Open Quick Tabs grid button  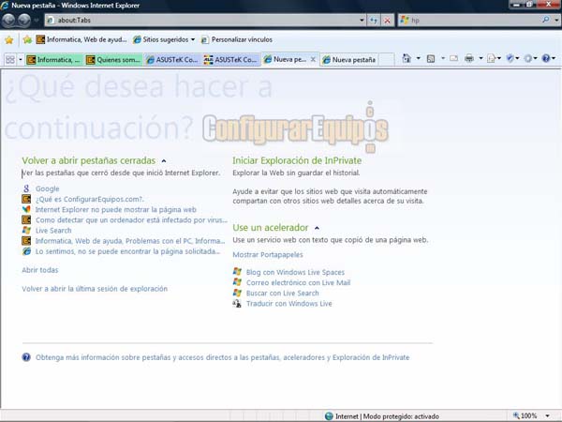(x=10, y=60)
